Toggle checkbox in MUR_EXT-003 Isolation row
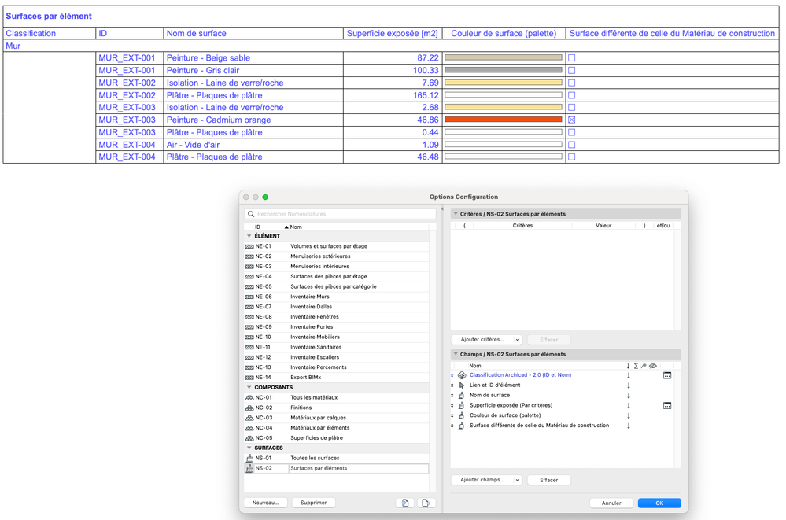Screen dimensions: 786x520 [571, 107]
